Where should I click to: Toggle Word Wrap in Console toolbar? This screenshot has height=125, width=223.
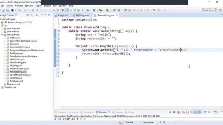pyautogui.click(x=191, y=112)
